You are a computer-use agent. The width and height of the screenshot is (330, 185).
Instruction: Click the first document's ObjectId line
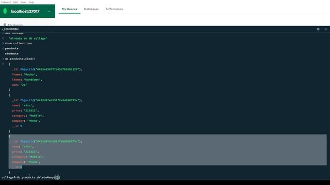(47, 69)
